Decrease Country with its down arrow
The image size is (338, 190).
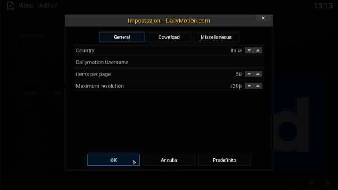pos(249,50)
